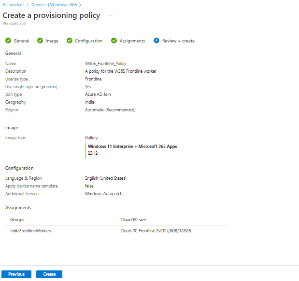Click the Create button

pos(49,274)
